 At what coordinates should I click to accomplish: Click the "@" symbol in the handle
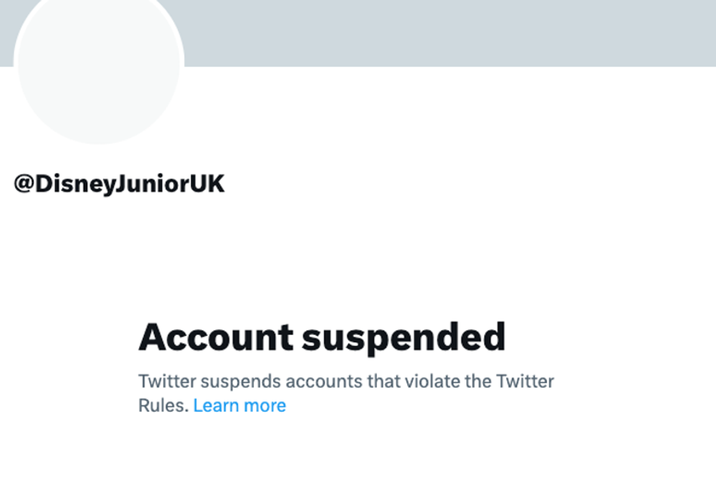point(24,184)
